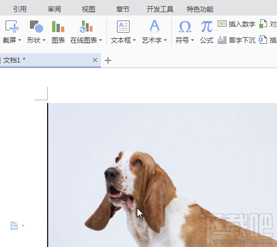Expand the 形状 dropdown arrow
Screen dimensions: 277x247
[x=44, y=40]
